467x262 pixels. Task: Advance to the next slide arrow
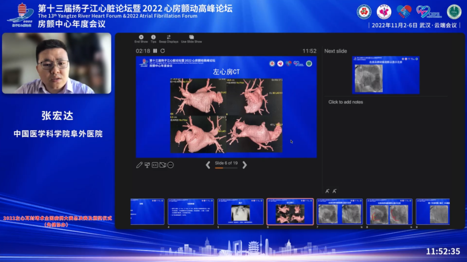coord(245,165)
